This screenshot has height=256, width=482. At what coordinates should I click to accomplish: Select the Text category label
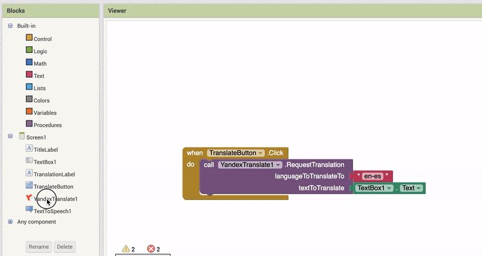click(x=39, y=76)
